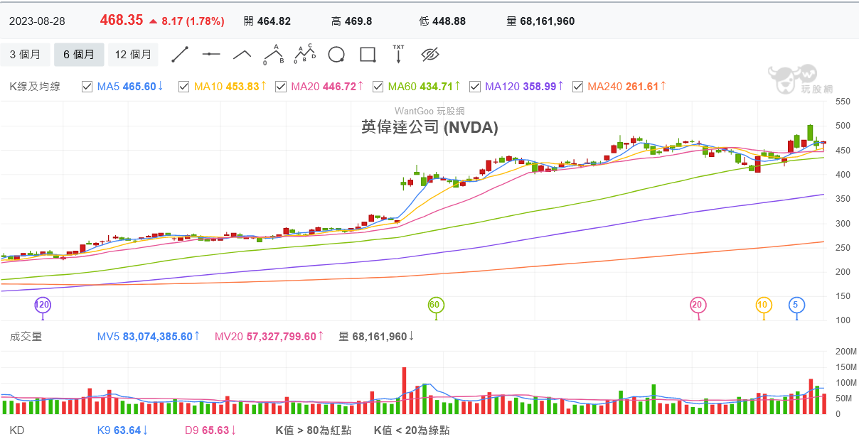Click the volume 量 68,161,960 in header

pos(540,21)
